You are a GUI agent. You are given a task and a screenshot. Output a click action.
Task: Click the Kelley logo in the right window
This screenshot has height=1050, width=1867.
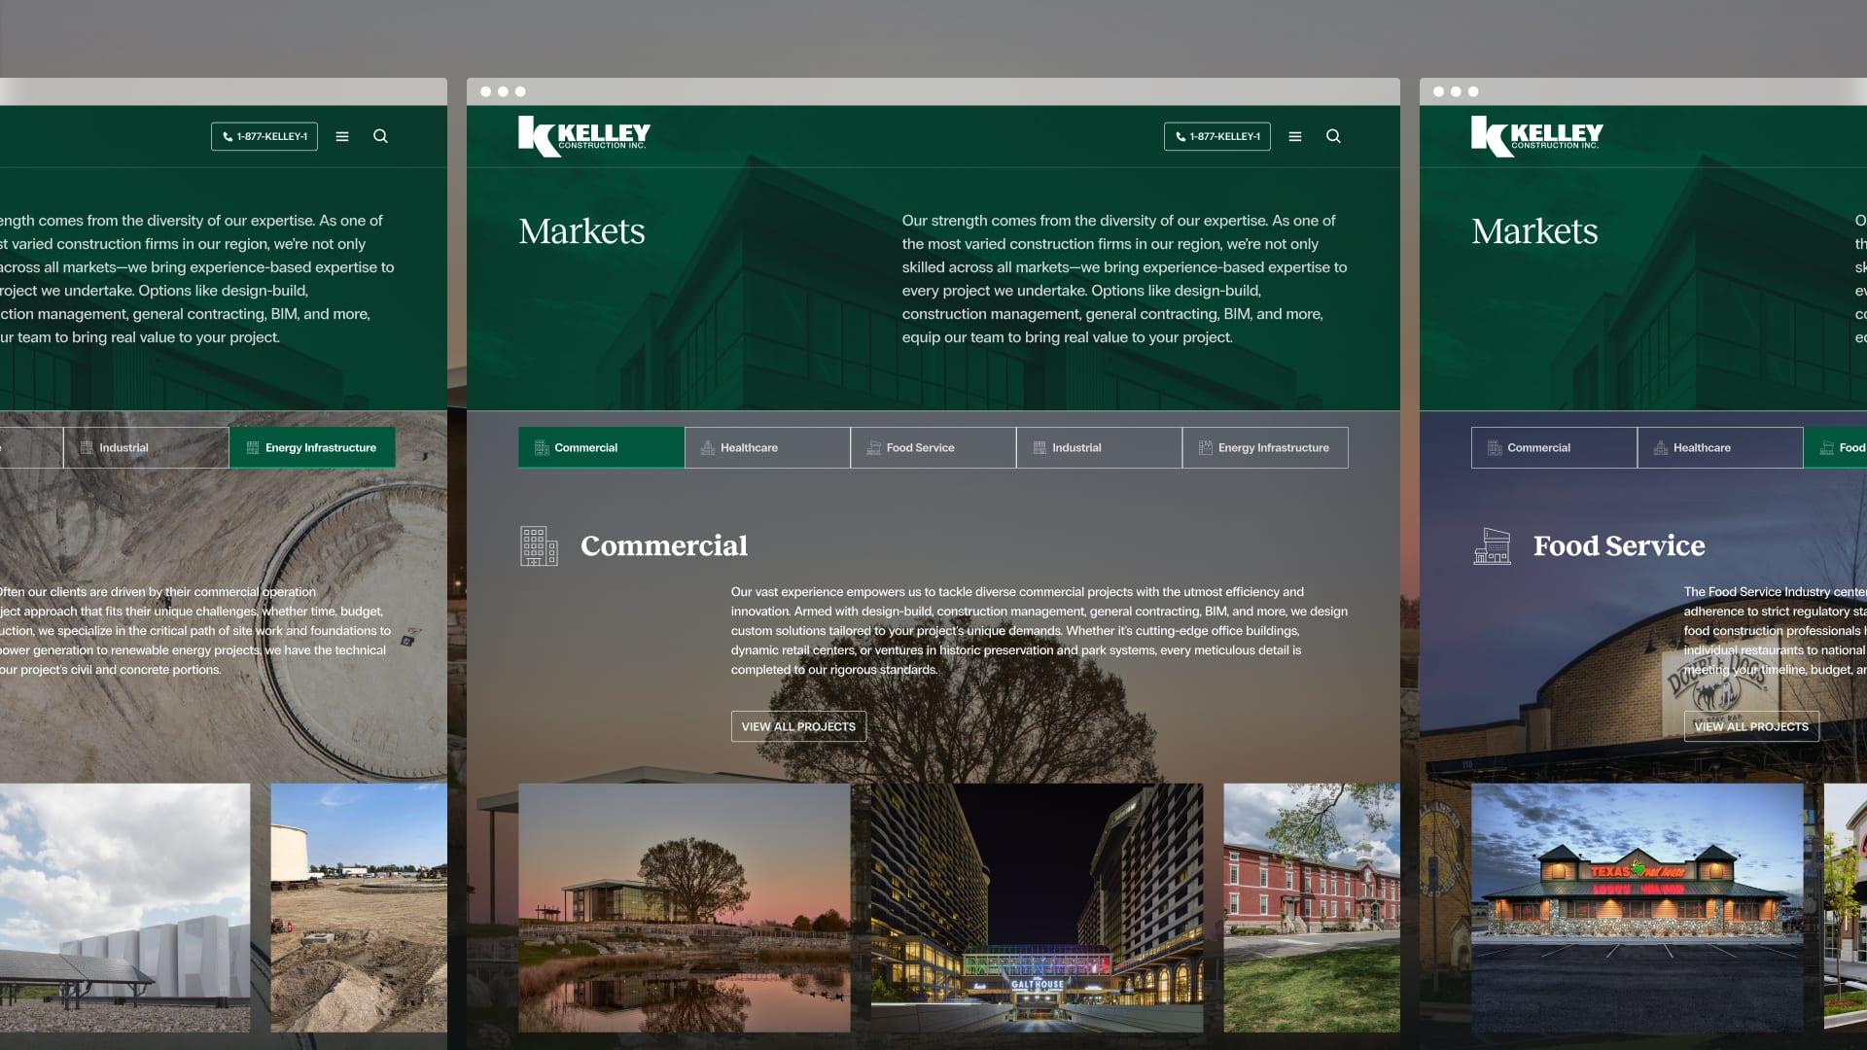coord(1536,136)
